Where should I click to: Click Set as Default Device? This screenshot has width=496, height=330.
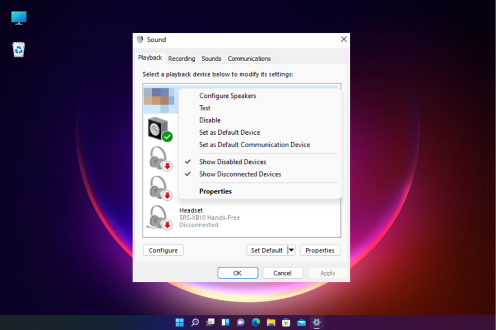(260, 133)
